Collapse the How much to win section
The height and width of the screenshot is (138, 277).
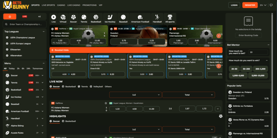point(266,60)
